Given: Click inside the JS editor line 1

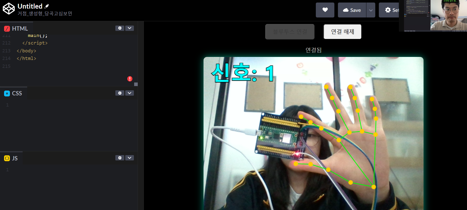Looking at the screenshot, I should [x=74, y=170].
